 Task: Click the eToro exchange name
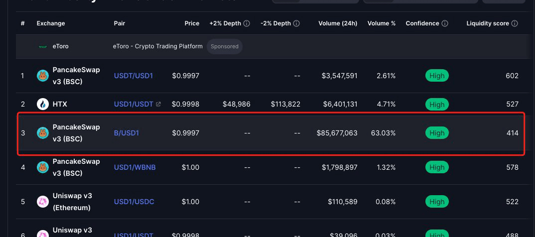tap(60, 46)
